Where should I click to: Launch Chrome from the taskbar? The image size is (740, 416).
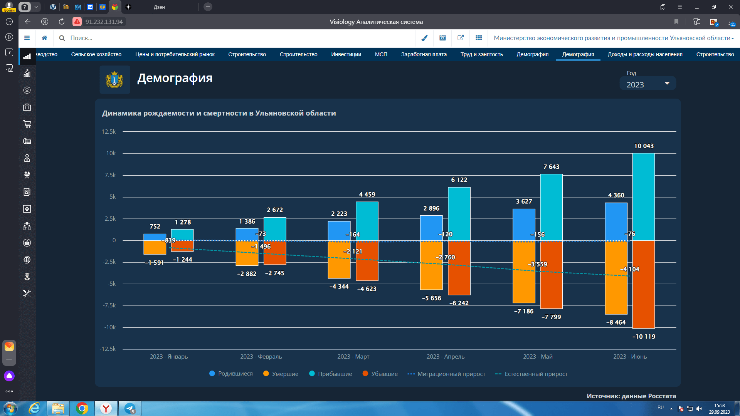tap(82, 408)
